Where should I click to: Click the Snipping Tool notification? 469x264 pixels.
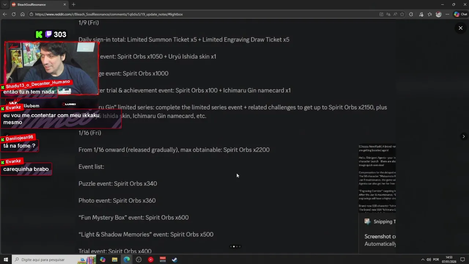(x=377, y=233)
